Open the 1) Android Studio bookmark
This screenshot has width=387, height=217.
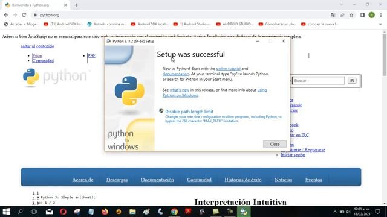(x=192, y=24)
